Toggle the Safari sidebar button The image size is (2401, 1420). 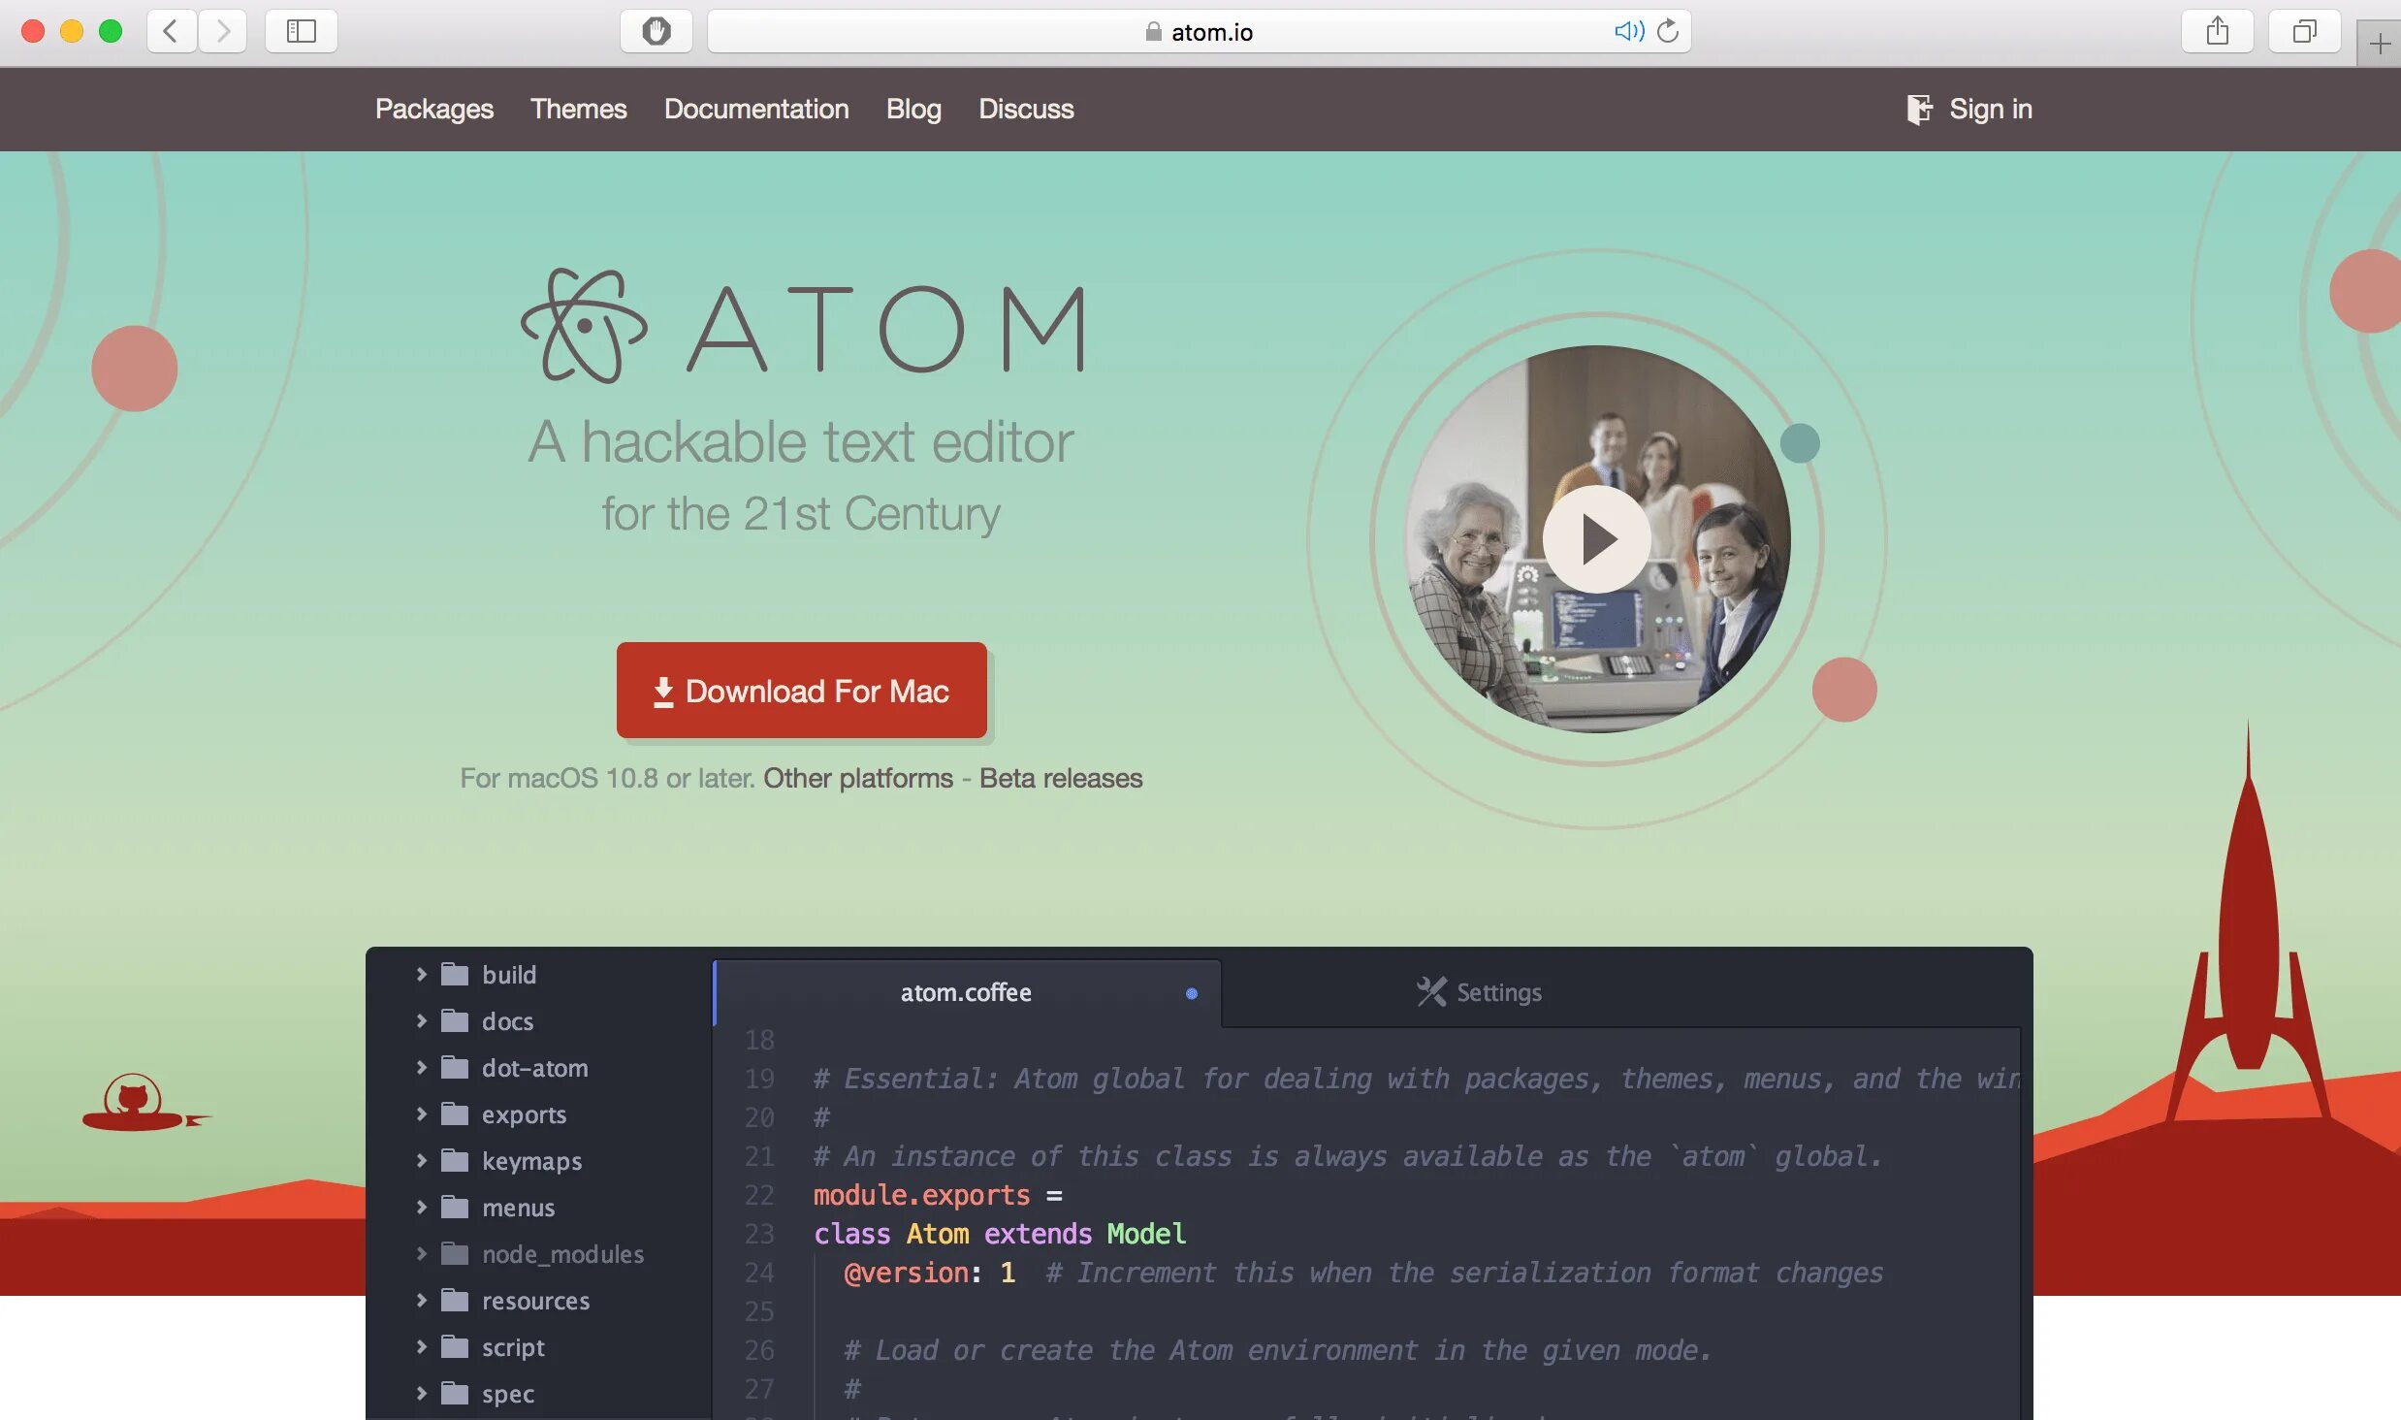(x=302, y=31)
